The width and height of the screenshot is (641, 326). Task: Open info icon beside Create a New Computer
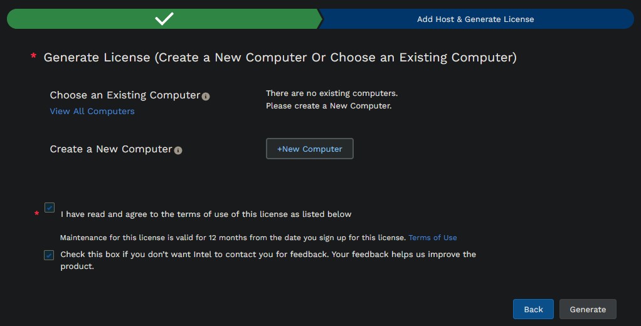pyautogui.click(x=178, y=150)
